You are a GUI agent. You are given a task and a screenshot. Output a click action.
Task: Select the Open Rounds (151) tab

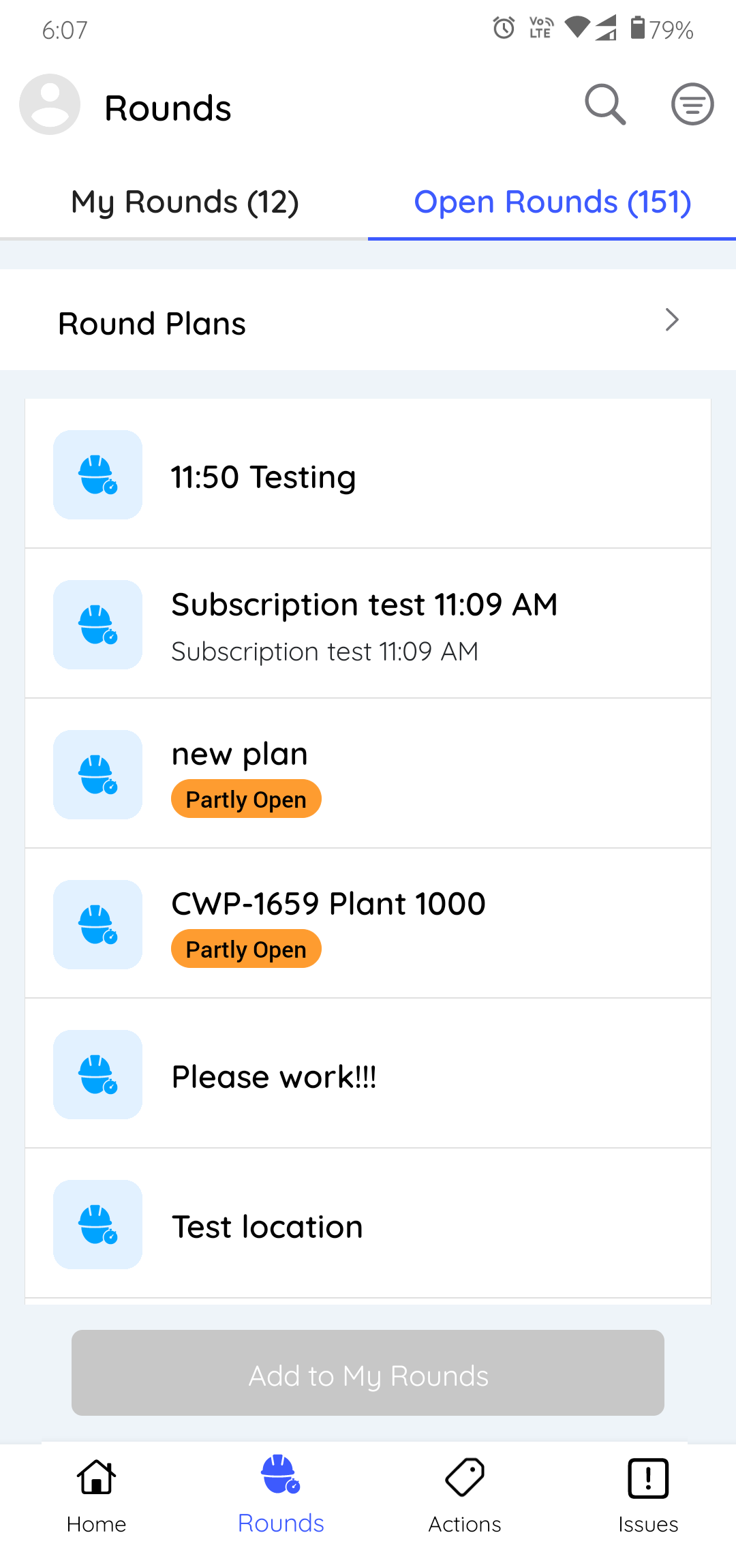552,202
